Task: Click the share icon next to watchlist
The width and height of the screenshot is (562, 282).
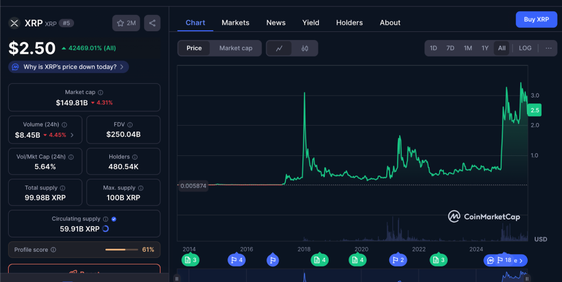Action: tap(152, 23)
